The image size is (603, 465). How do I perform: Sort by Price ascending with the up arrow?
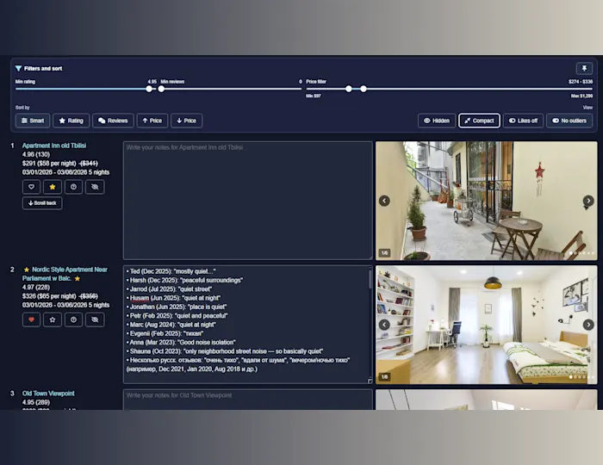click(x=152, y=121)
